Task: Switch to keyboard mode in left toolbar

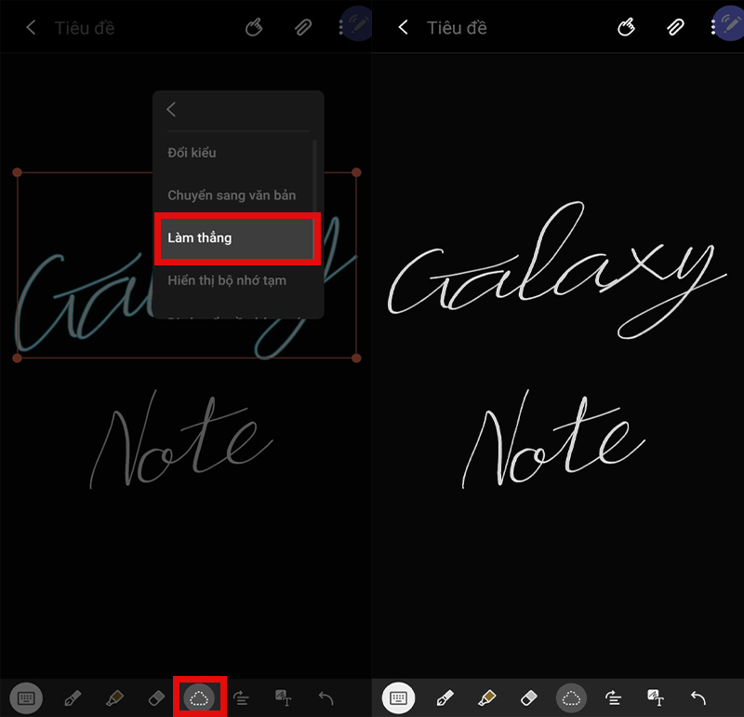Action: click(x=26, y=698)
